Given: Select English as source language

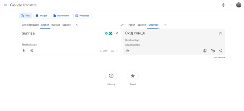Looking at the screenshot, I should coord(45,25).
